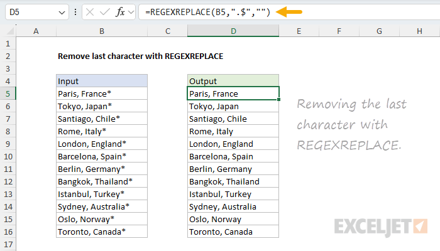This screenshot has width=440, height=251.
Task: Click the 'Output' header cell
Action: pos(233,81)
